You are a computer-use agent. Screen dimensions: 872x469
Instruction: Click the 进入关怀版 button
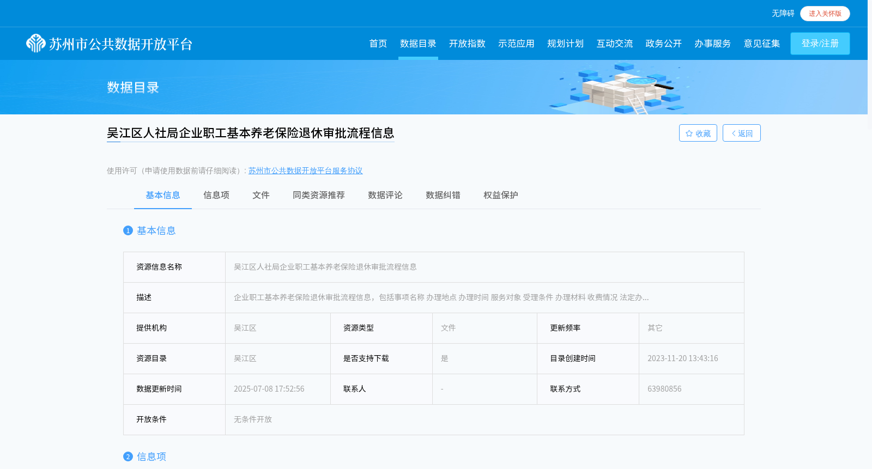tap(825, 14)
